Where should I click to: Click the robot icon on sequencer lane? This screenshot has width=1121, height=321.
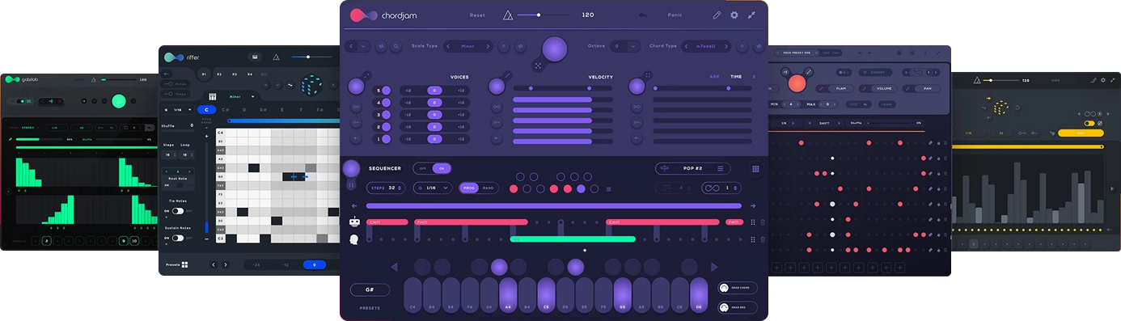tap(354, 222)
